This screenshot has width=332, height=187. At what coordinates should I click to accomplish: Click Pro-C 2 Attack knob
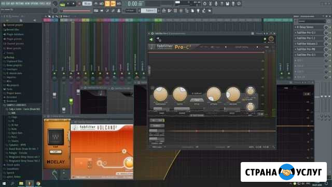[214, 94]
